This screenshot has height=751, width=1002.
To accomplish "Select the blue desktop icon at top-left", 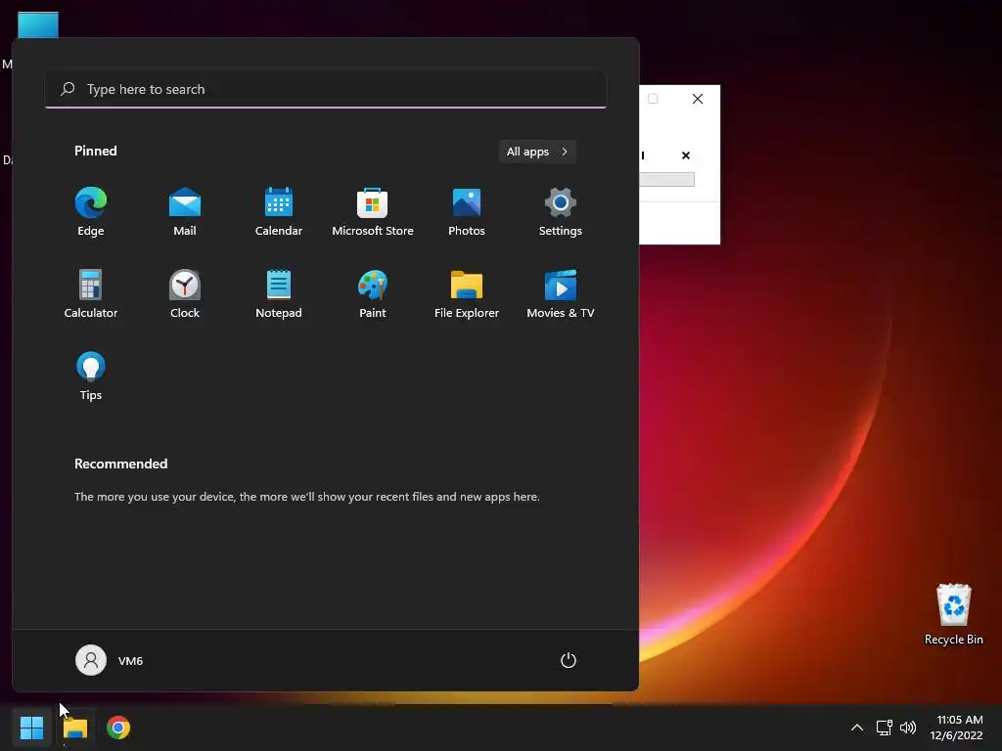I will [38, 25].
